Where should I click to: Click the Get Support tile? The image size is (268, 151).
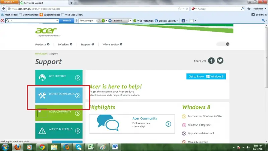[x=59, y=78]
